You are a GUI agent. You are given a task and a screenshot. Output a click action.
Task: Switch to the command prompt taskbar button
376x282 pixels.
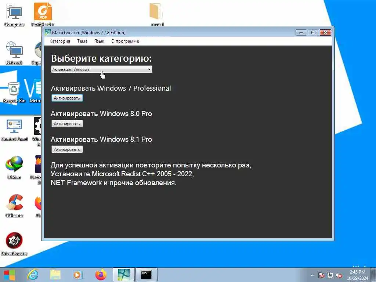[146, 275]
